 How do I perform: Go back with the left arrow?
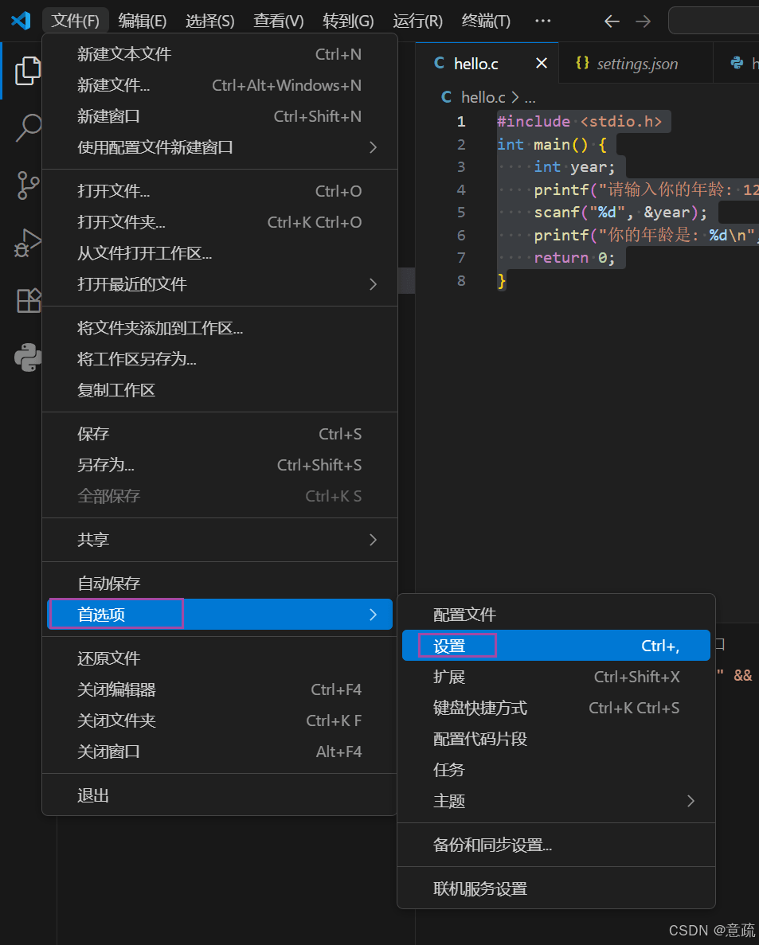612,21
